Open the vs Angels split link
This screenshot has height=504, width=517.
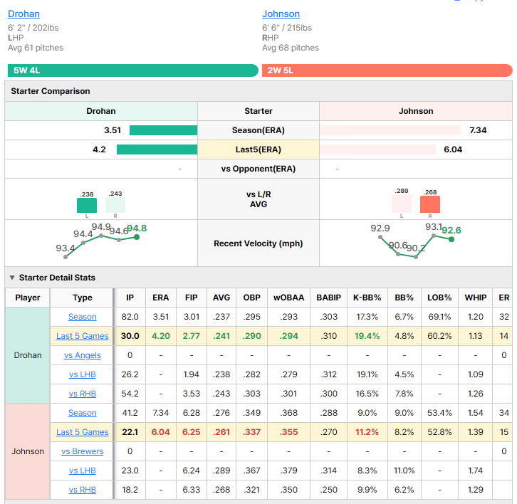click(x=83, y=355)
